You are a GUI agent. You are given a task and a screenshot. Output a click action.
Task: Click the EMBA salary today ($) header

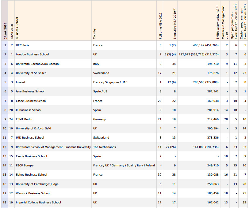pyautogui.click(x=199, y=20)
